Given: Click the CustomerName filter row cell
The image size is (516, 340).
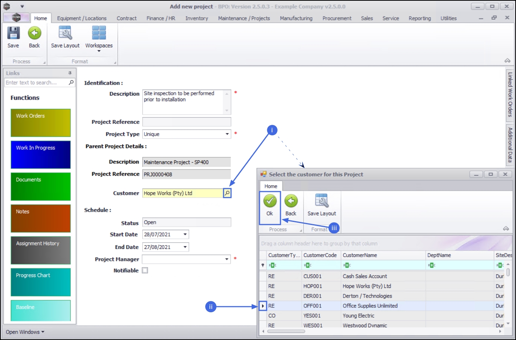Looking at the screenshot, I should click(x=383, y=265).
